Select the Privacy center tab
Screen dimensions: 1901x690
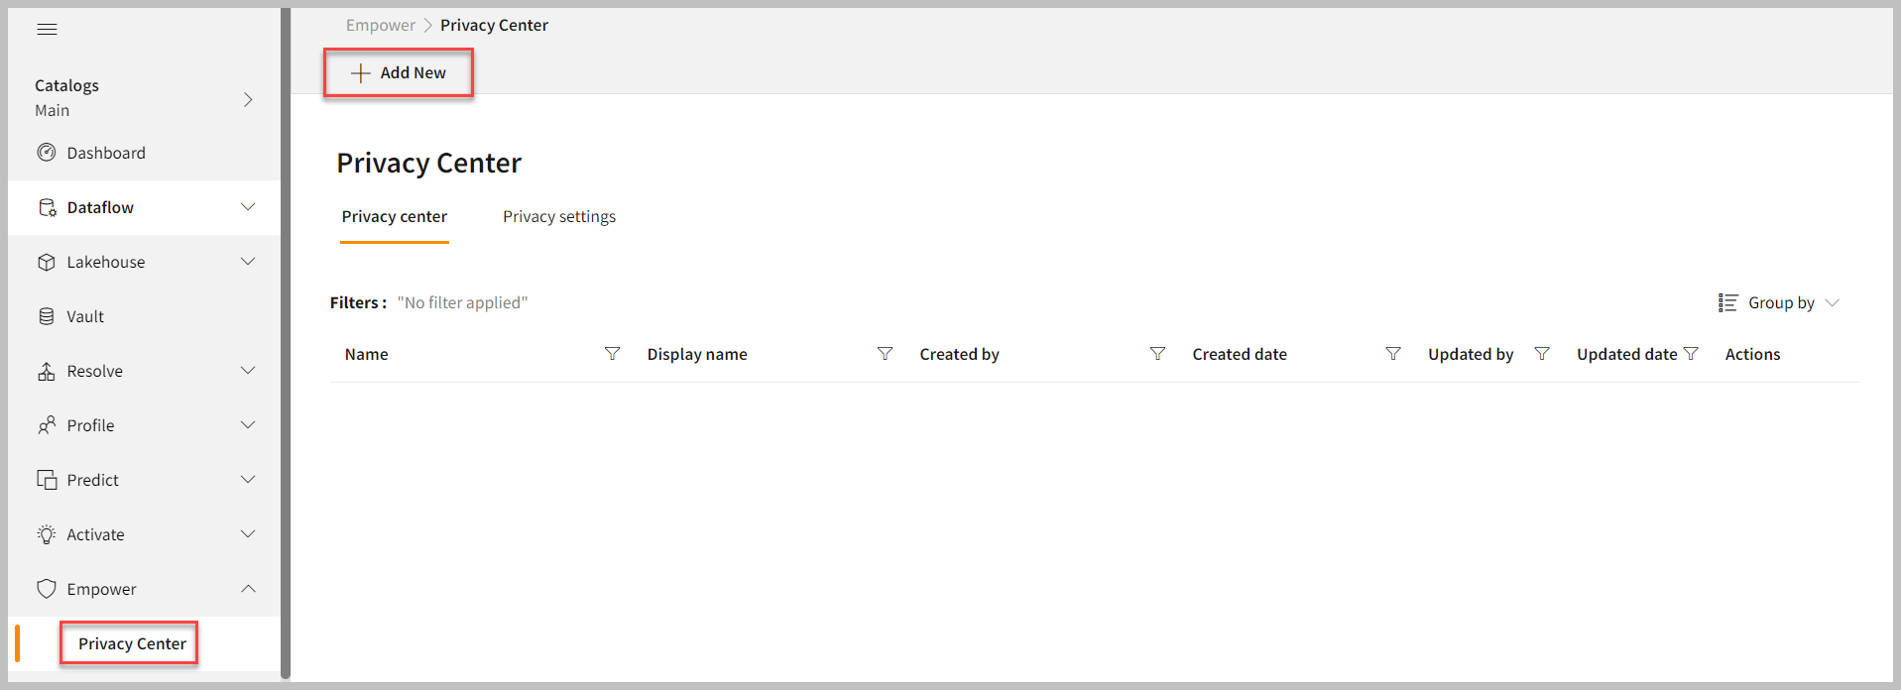click(394, 216)
